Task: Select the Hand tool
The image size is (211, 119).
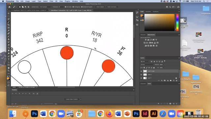Action: pyautogui.click(x=9, y=68)
